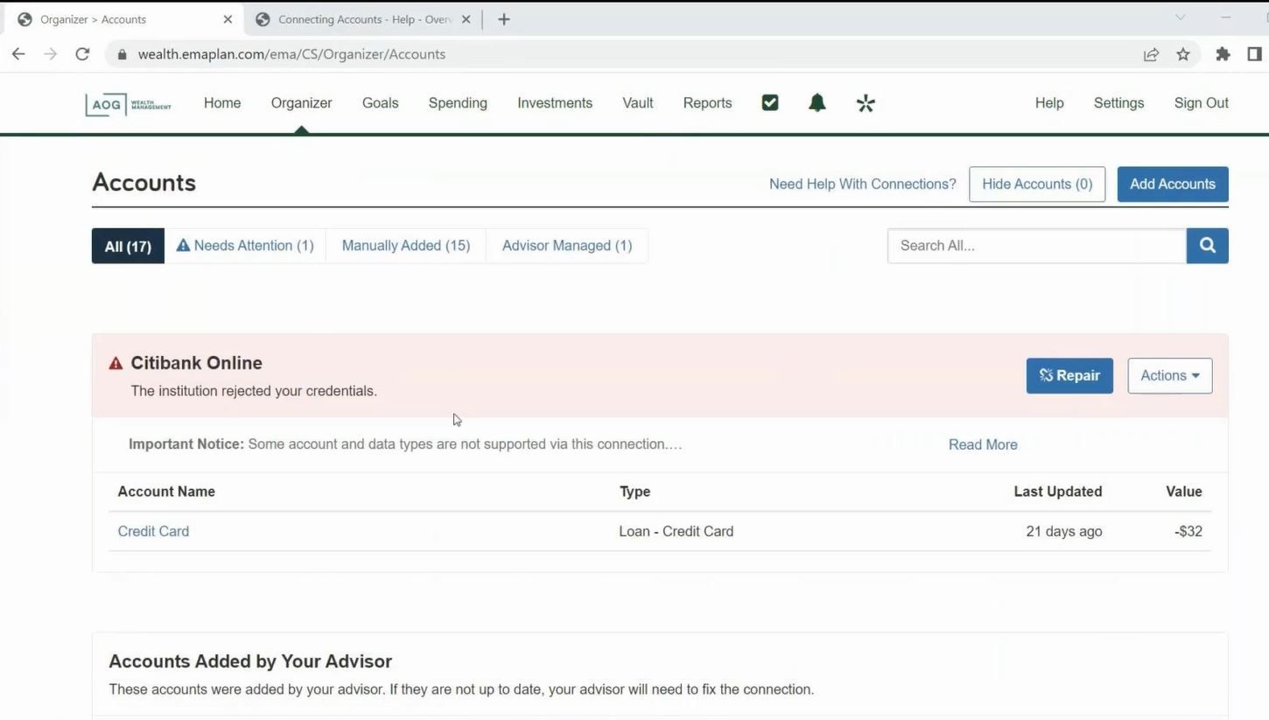Click the -$32 value cell
1269x720 pixels.
coord(1188,531)
